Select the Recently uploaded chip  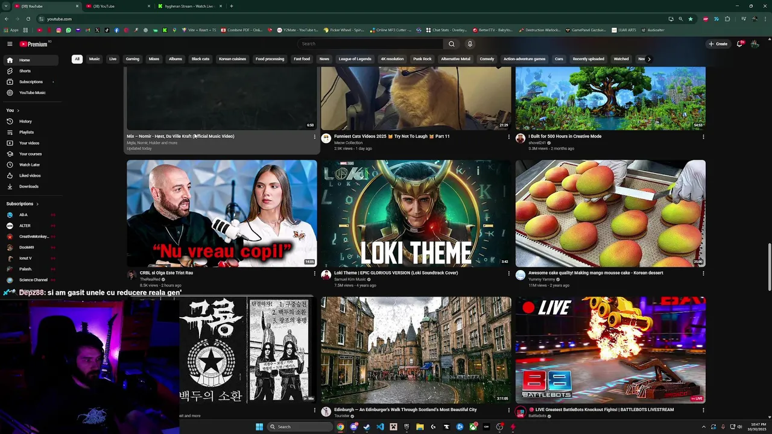[588, 59]
